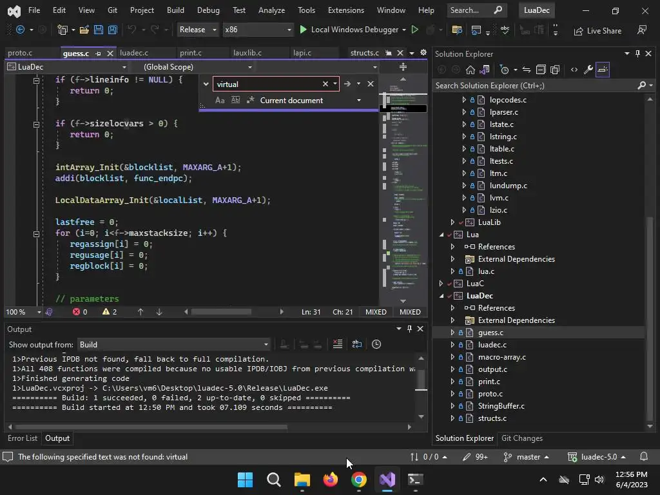Navigate backward in the toolbar
This screenshot has width=660, height=495.
(x=20, y=30)
